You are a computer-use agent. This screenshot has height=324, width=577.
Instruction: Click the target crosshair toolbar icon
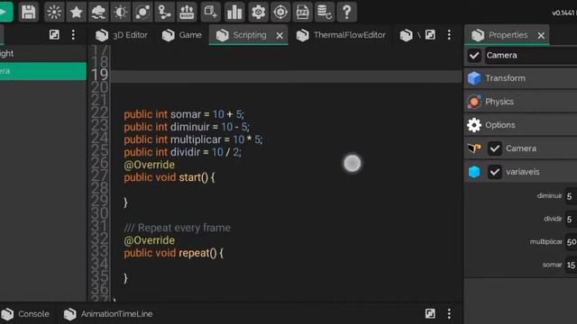pyautogui.click(x=280, y=12)
